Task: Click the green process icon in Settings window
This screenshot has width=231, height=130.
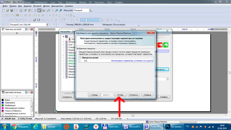Action: pos(166,45)
